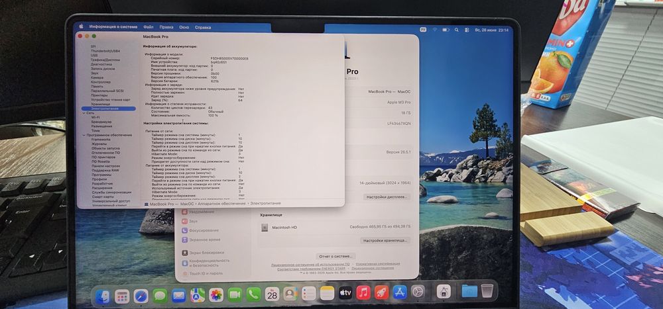Open Notes app in the Dock
This screenshot has width=663, height=309.
point(327,293)
